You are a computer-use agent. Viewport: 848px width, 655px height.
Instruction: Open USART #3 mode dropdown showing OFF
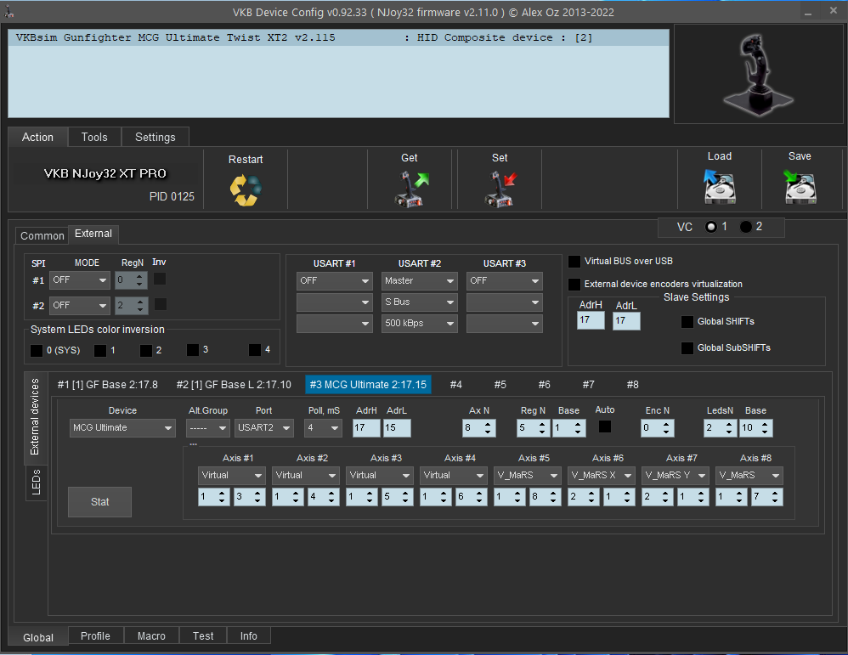[x=504, y=280]
